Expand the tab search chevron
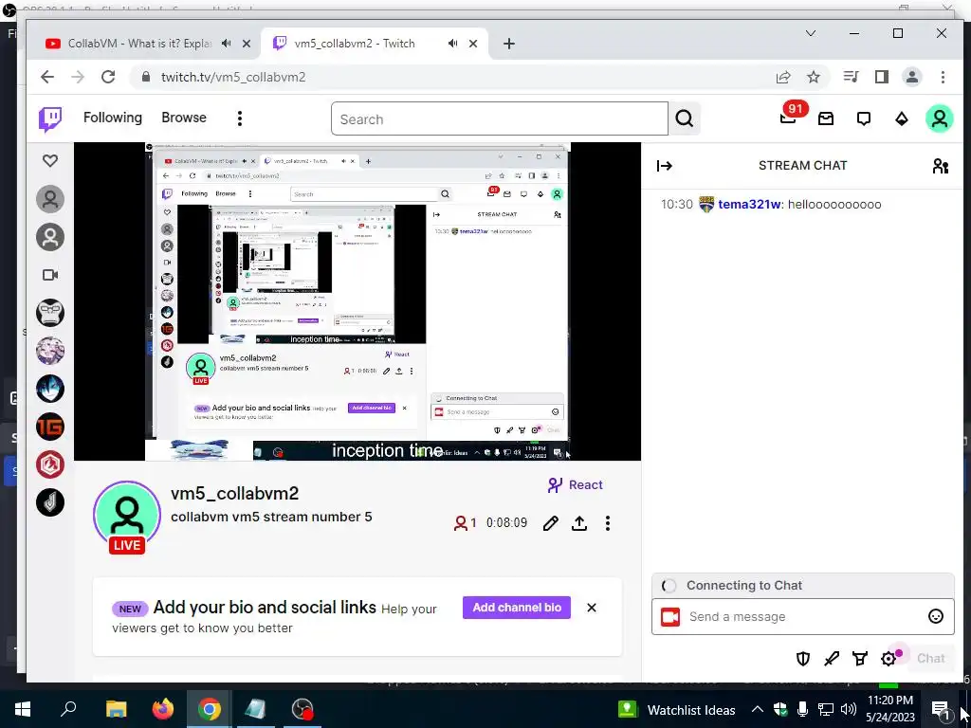The height and width of the screenshot is (728, 971). click(x=811, y=33)
